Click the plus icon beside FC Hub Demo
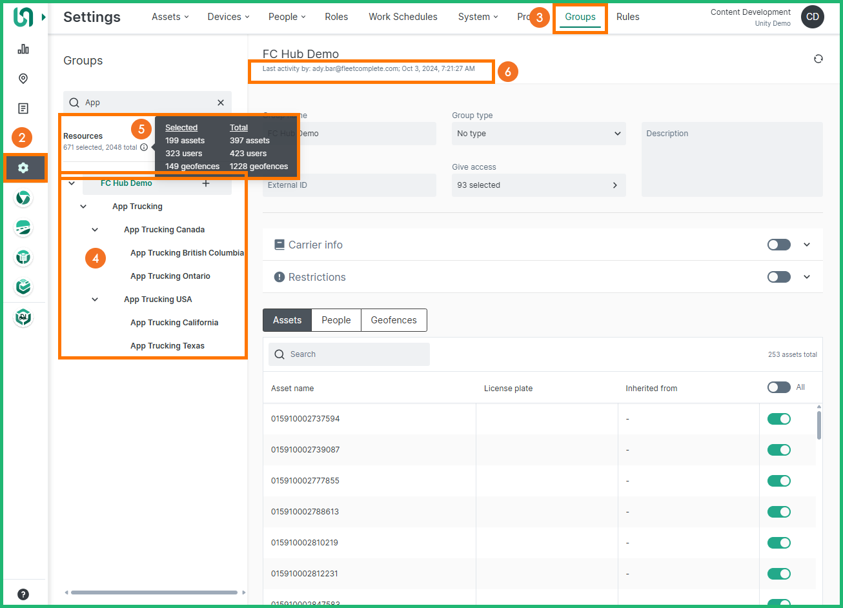This screenshot has width=843, height=608. [x=206, y=183]
